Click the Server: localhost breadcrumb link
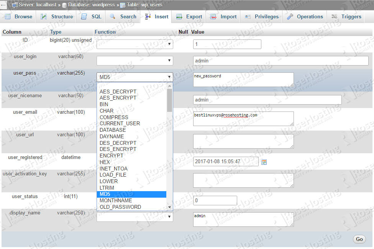This screenshot has height=249, width=374. coord(38,5)
